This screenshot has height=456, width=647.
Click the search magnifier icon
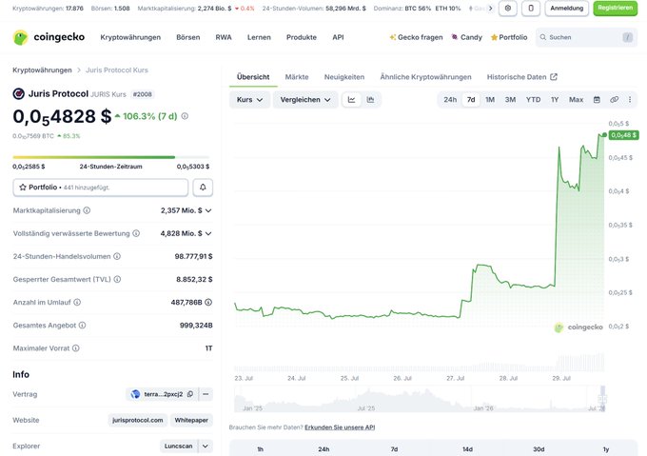(543, 37)
